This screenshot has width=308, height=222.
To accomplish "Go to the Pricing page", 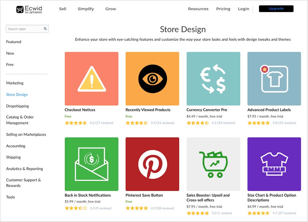I will (x=223, y=9).
